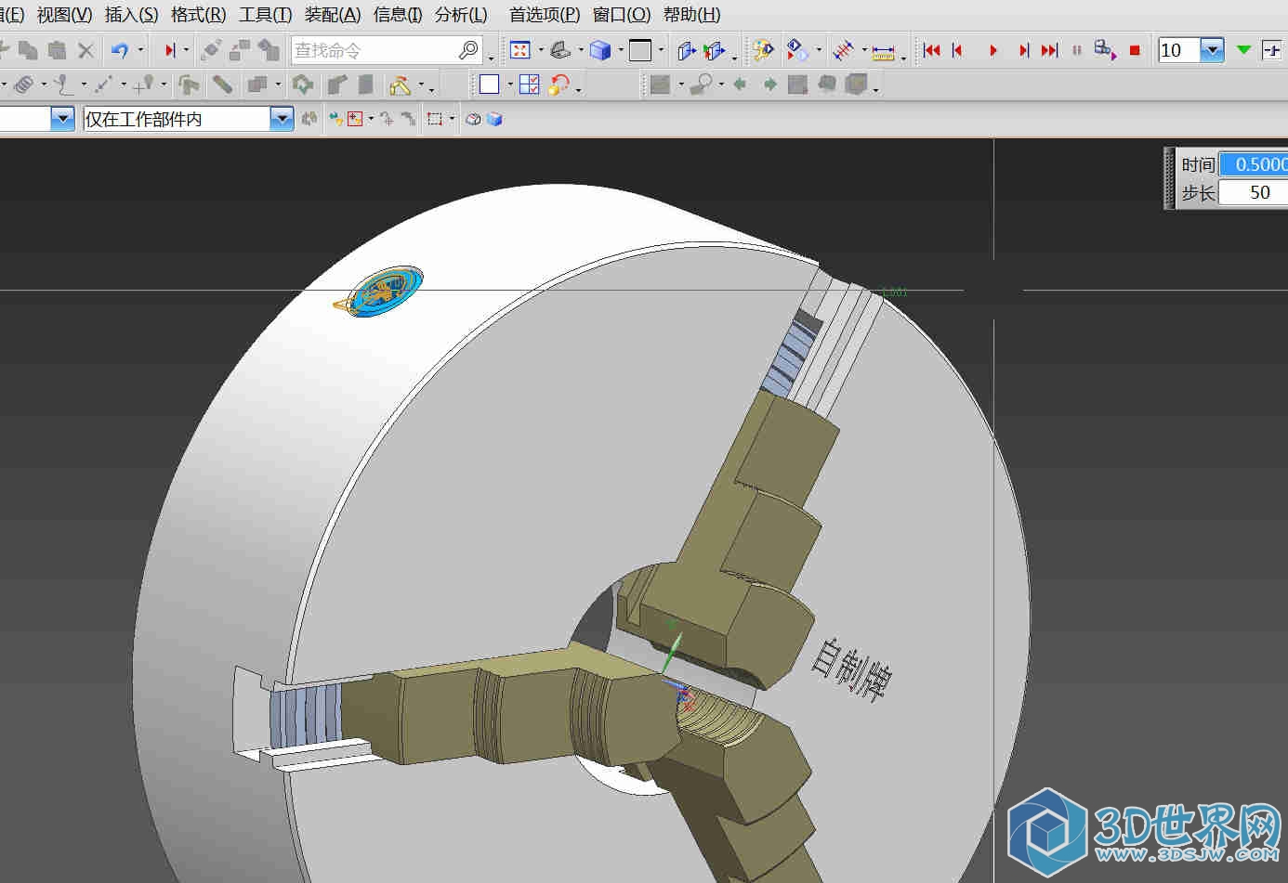Screen dimensions: 1288x883
Task: Expand the background color dropdown arrow
Action: pos(661,50)
